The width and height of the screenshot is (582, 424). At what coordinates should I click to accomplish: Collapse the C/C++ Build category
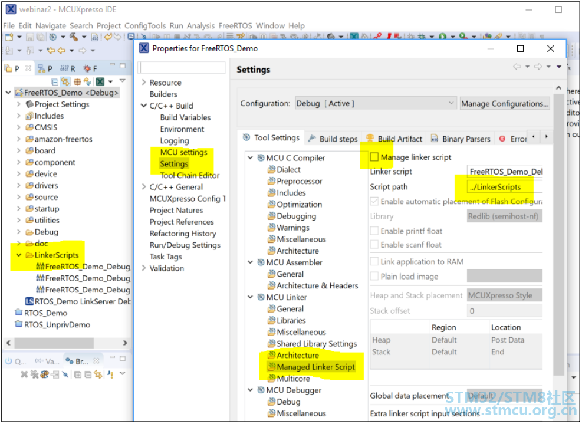tap(144, 106)
